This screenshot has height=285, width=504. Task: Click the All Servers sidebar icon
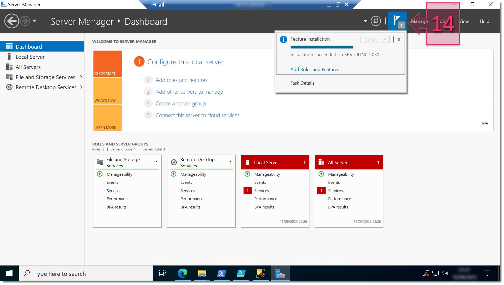pyautogui.click(x=9, y=67)
